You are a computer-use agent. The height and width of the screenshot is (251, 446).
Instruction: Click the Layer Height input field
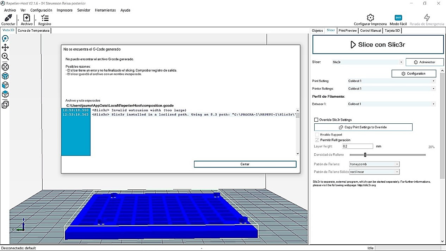[x=357, y=146]
